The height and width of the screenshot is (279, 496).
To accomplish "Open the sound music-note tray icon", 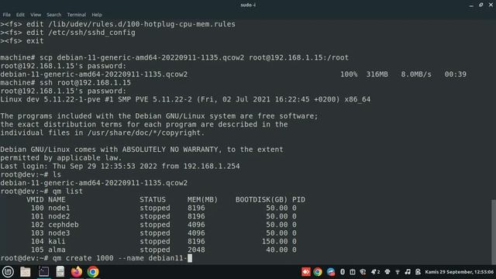I will (408, 272).
